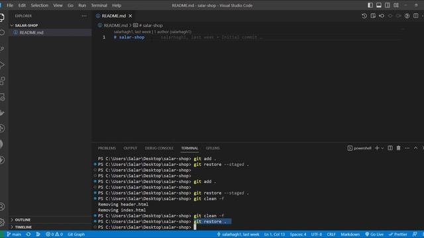424x238 pixels.
Task: Expand the TIMELINE section
Action: [x=23, y=227]
